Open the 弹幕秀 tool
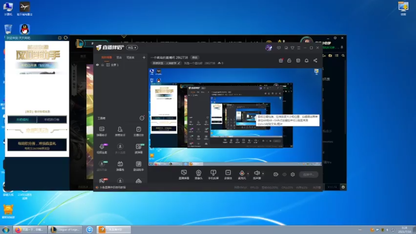The height and width of the screenshot is (234, 416). pos(120,166)
